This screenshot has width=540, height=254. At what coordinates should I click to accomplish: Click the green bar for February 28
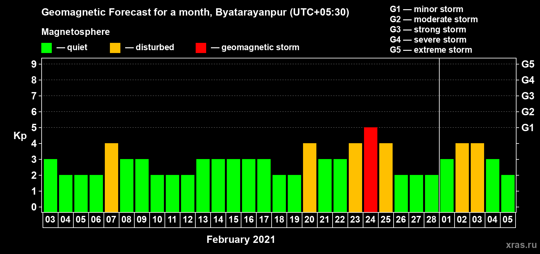pyautogui.click(x=432, y=193)
